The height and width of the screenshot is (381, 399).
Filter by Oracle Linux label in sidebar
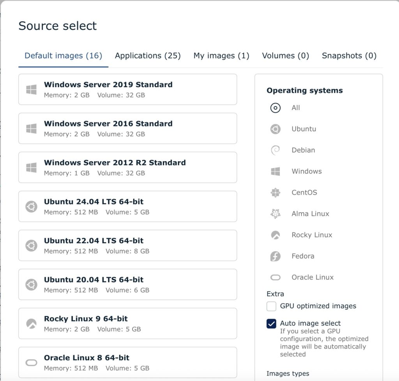click(312, 277)
